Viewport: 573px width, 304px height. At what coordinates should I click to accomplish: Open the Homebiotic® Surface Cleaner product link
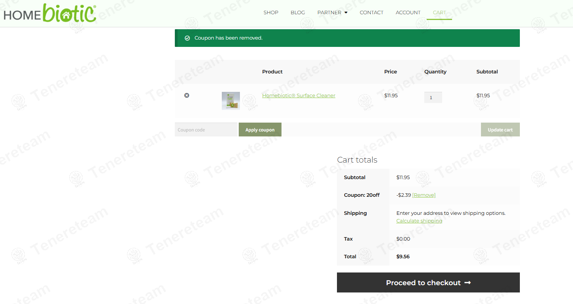click(x=299, y=95)
